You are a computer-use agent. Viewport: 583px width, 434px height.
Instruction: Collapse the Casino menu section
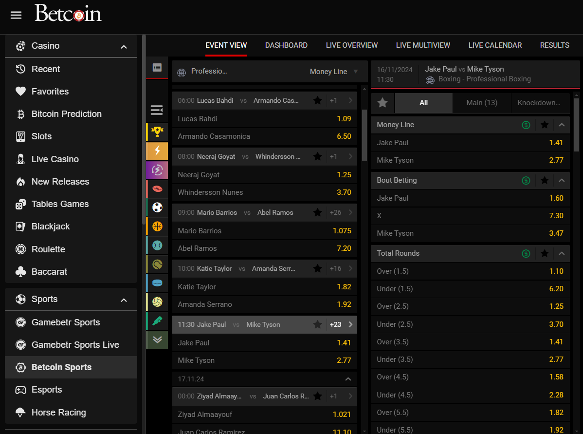124,47
